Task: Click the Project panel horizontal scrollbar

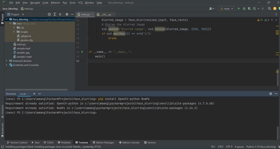Action: [x=36, y=90]
